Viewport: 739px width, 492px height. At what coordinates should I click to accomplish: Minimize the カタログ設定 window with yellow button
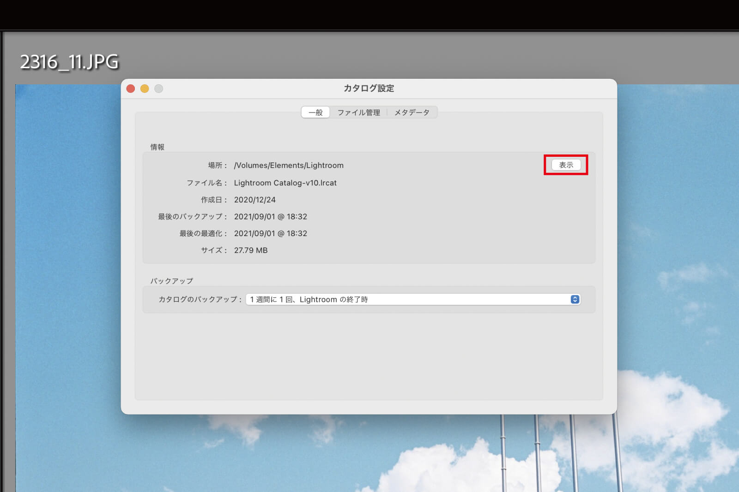(x=145, y=89)
